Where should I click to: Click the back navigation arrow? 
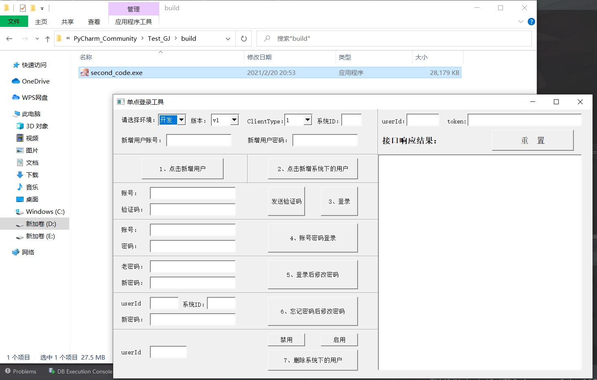[9, 38]
